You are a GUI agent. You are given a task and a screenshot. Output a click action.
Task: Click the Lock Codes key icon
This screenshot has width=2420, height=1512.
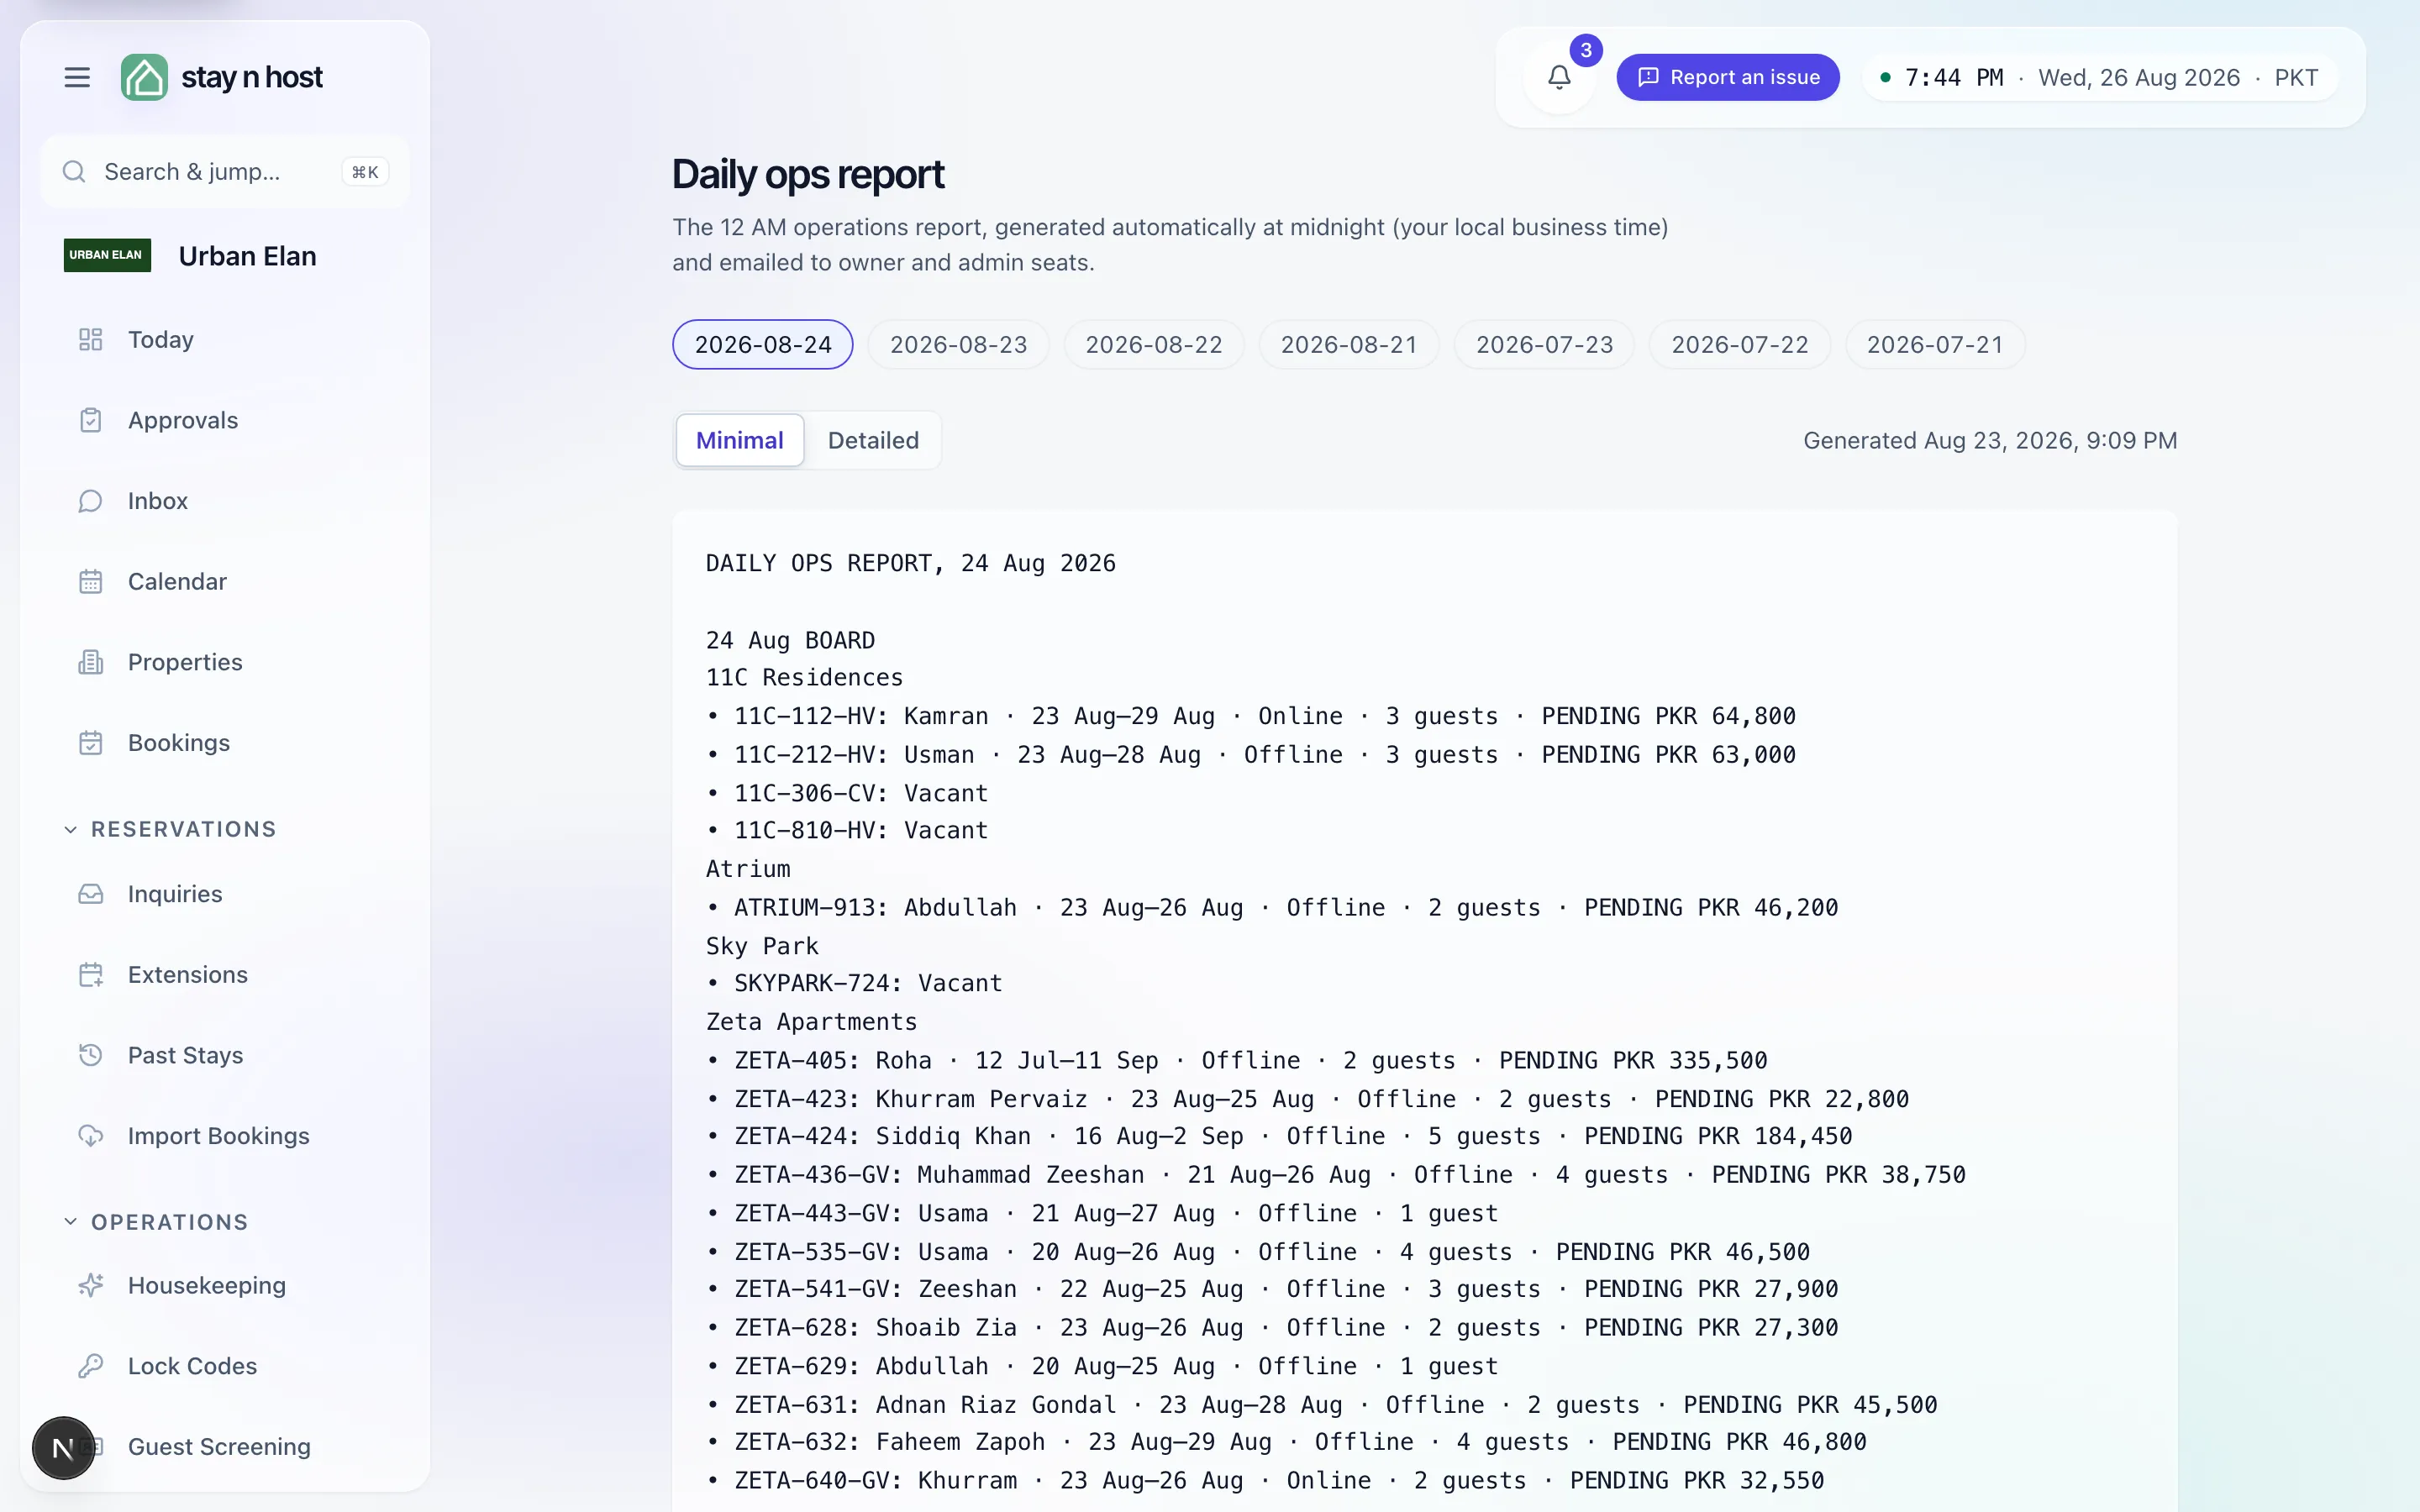(x=91, y=1366)
